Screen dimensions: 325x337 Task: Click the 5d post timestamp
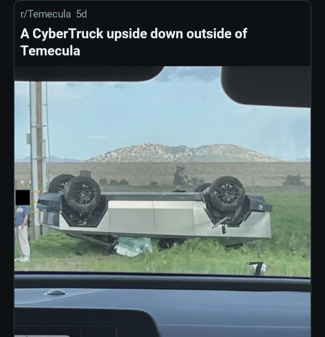(x=82, y=14)
